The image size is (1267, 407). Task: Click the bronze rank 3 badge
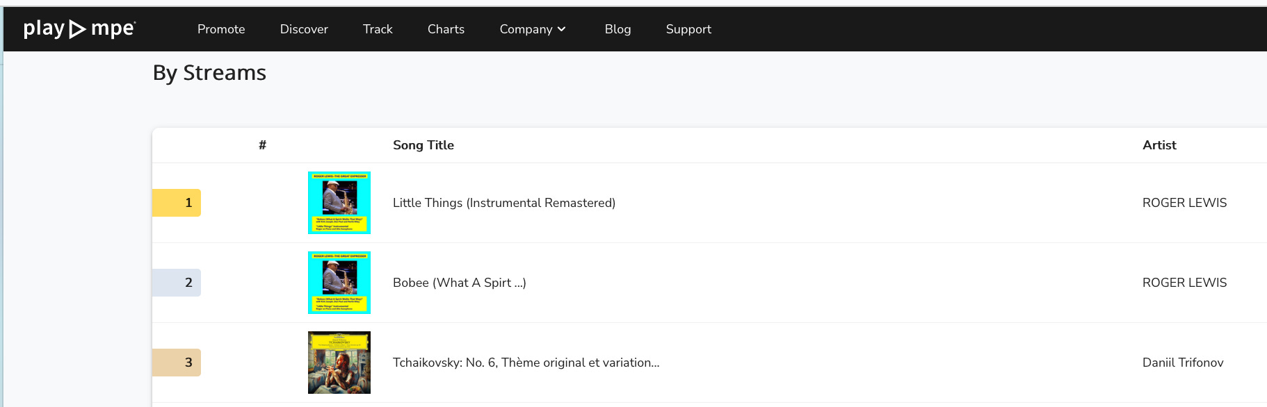coord(177,363)
